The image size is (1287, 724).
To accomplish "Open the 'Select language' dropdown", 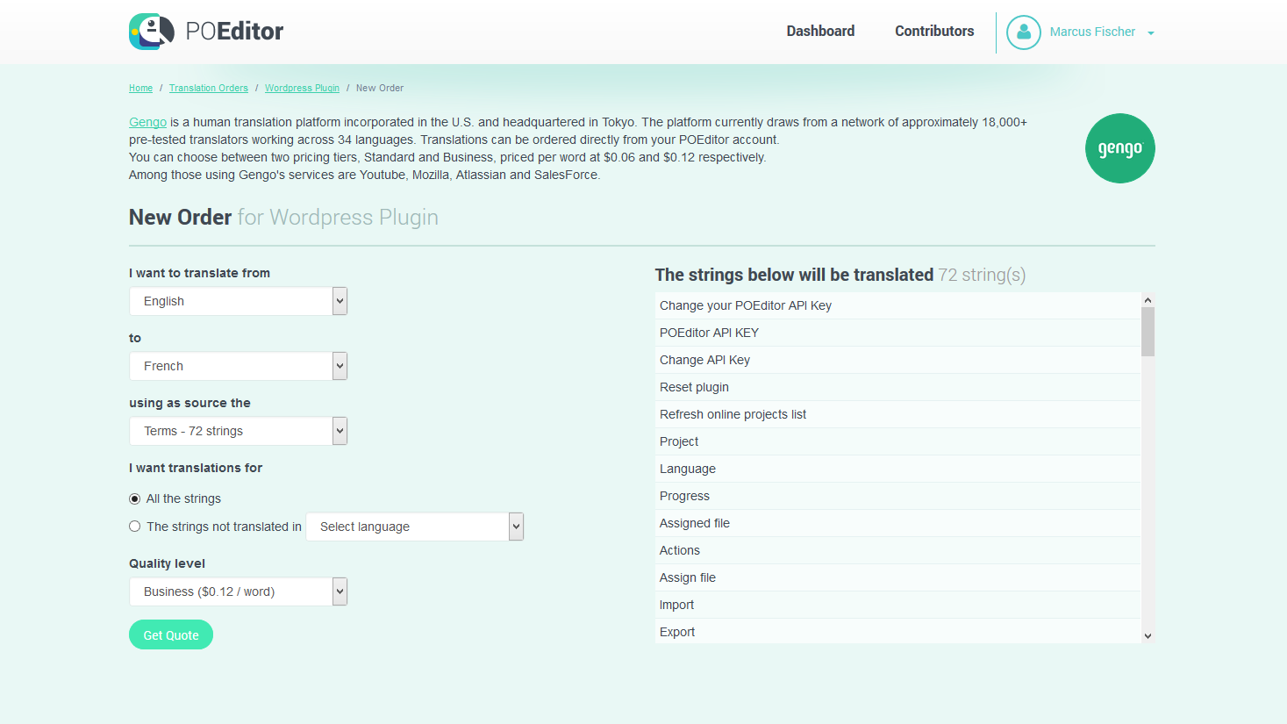I will (414, 527).
